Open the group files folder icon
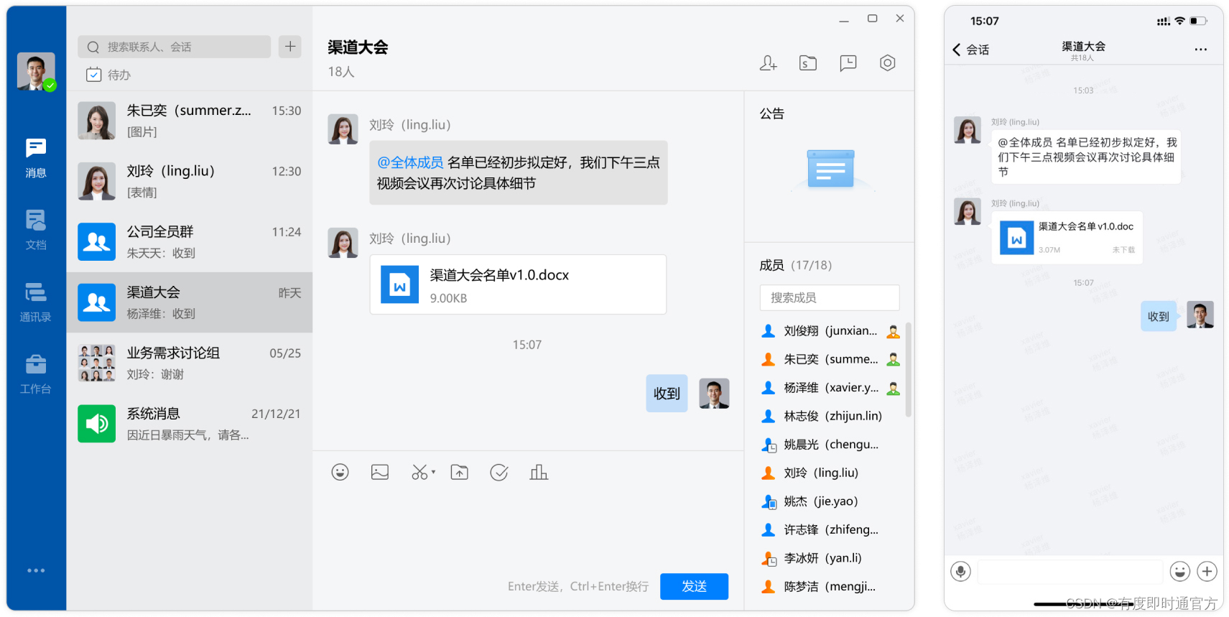The width and height of the screenshot is (1229, 617). [x=808, y=63]
